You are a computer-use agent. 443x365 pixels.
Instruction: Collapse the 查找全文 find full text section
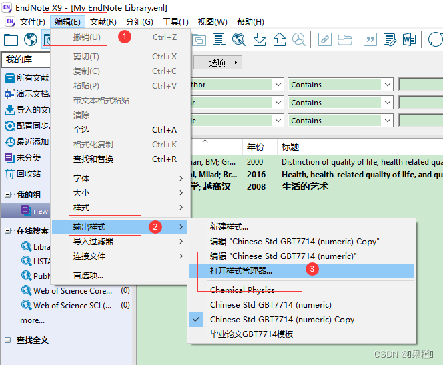[x=7, y=340]
